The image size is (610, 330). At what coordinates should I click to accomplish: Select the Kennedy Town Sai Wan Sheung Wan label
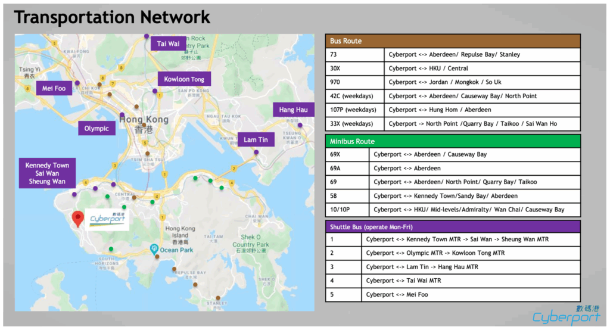pyautogui.click(x=47, y=173)
